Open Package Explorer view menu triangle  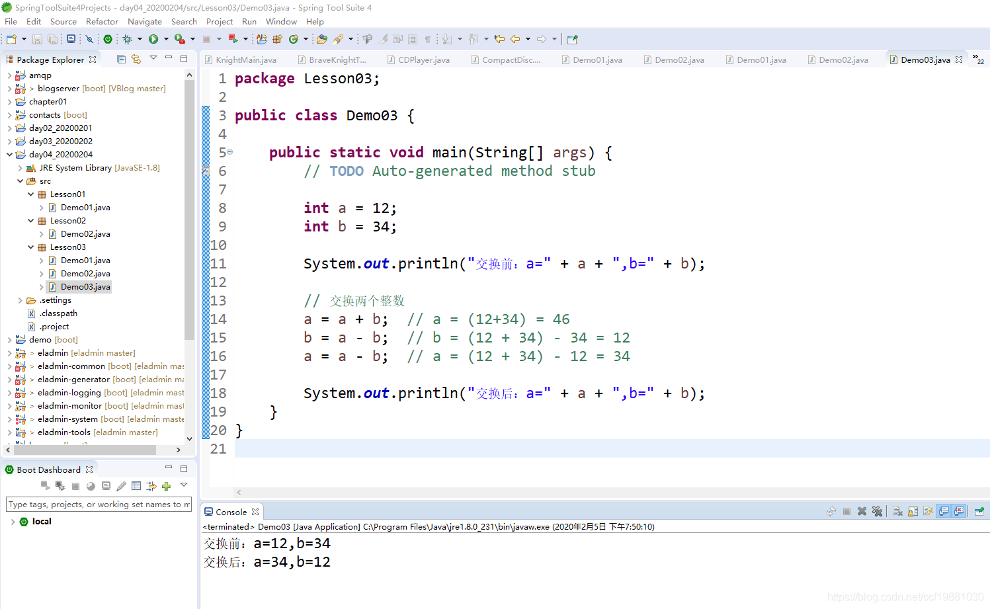pyautogui.click(x=153, y=58)
